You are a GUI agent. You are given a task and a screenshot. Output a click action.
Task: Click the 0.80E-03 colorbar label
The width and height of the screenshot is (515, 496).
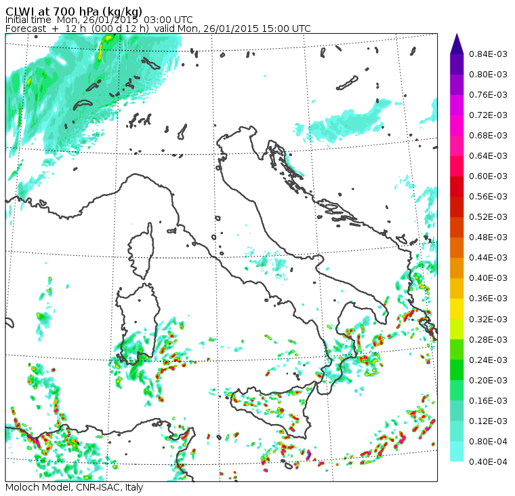pos(488,75)
